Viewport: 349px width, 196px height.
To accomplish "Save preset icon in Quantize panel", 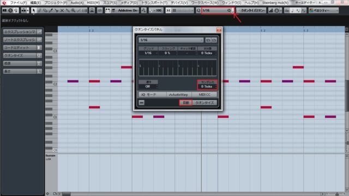I will tap(208, 40).
